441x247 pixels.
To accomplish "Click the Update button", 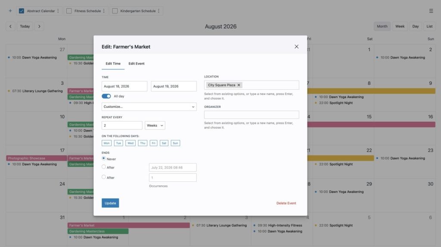I will [110, 203].
